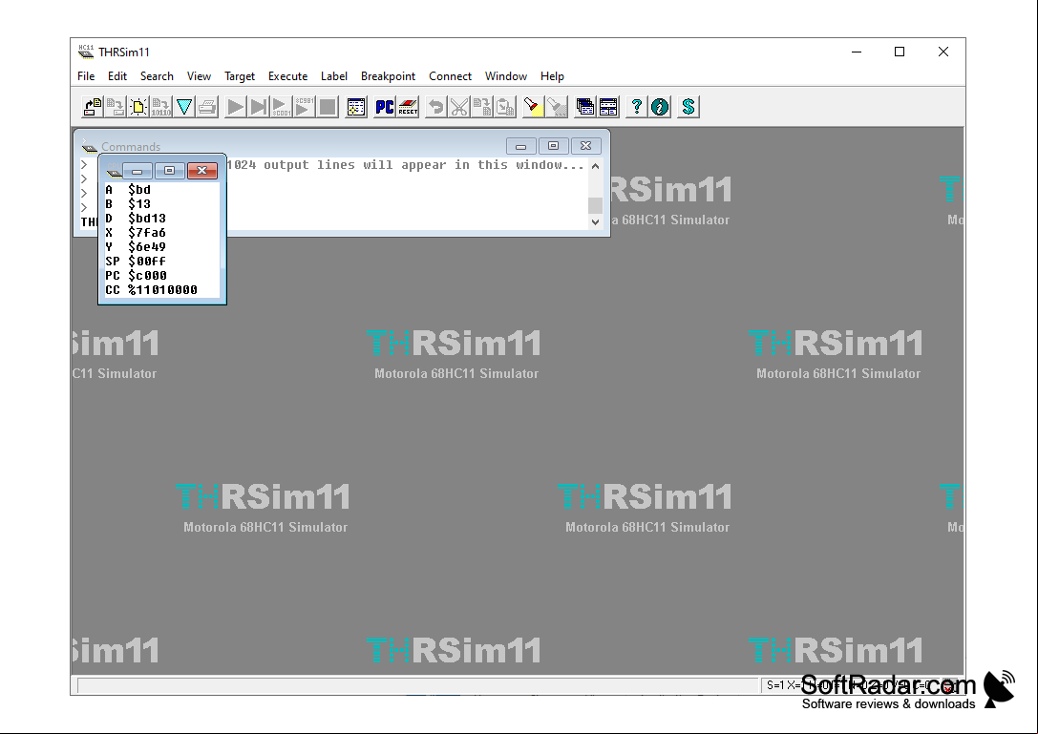The height and width of the screenshot is (734, 1038).
Task: Click the cyan download triangle icon
Action: tap(184, 107)
